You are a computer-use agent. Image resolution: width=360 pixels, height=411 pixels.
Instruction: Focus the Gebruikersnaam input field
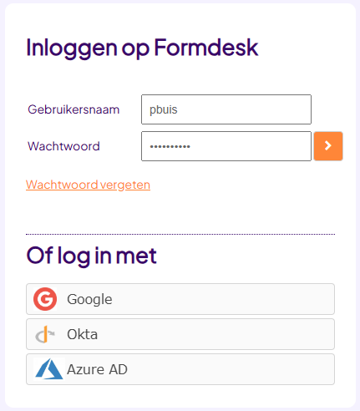click(226, 109)
